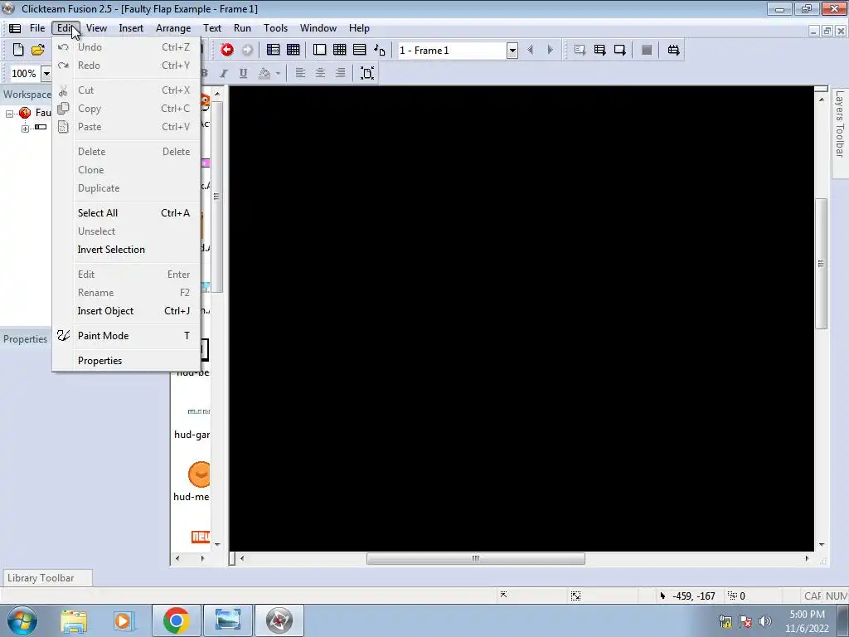849x637 pixels.
Task: Click the editor horizontal scrollbar right arrow
Action: [x=807, y=558]
